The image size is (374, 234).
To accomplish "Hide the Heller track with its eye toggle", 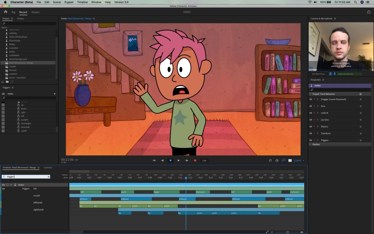I will point(4,185).
